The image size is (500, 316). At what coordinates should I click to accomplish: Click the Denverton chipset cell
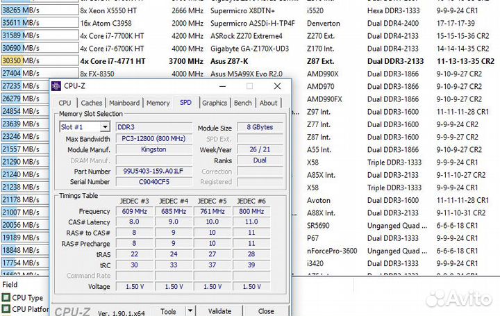[x=324, y=24]
